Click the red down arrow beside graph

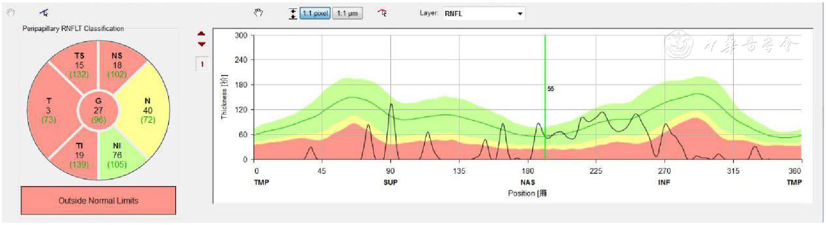click(202, 44)
